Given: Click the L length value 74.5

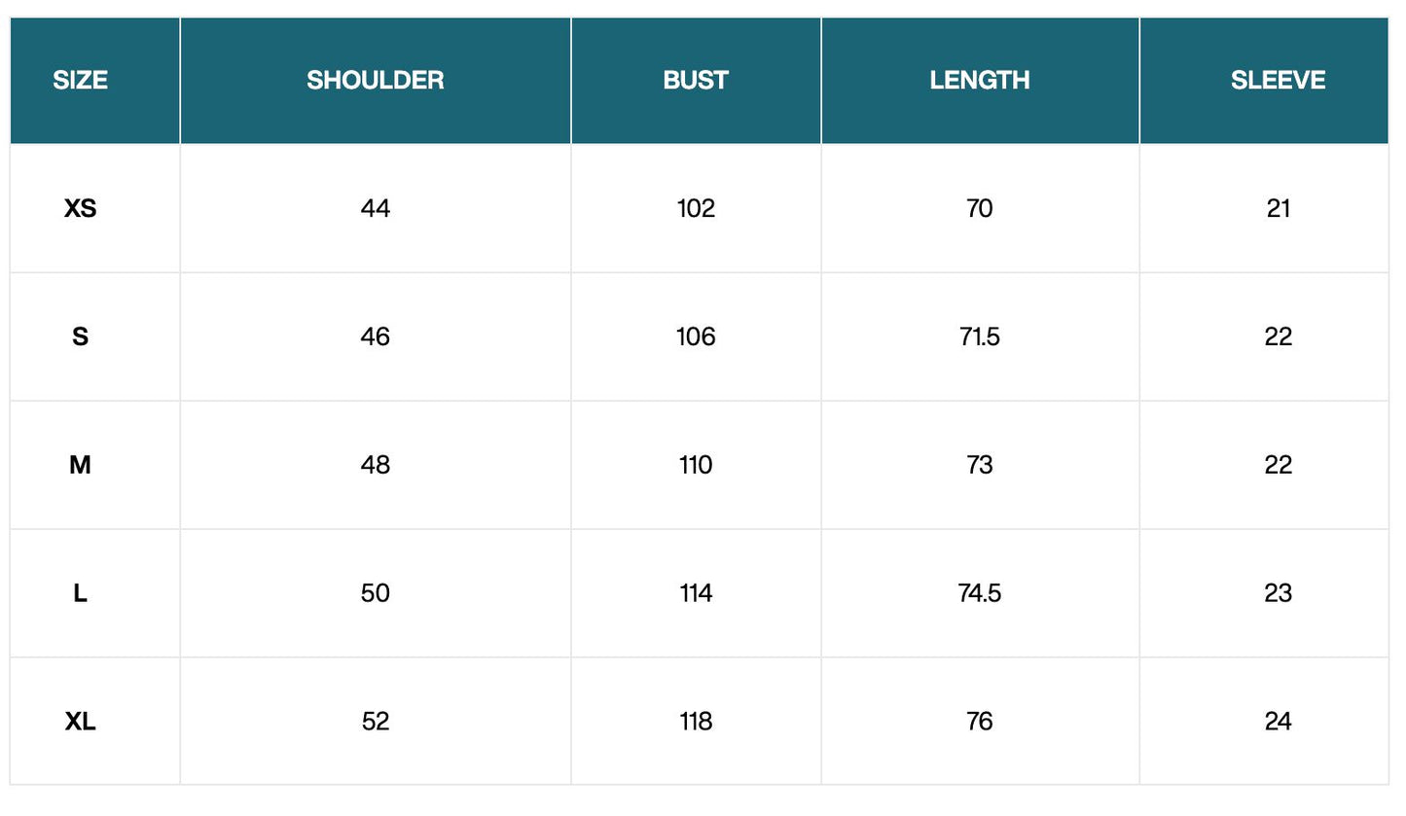Looking at the screenshot, I should click(979, 593).
